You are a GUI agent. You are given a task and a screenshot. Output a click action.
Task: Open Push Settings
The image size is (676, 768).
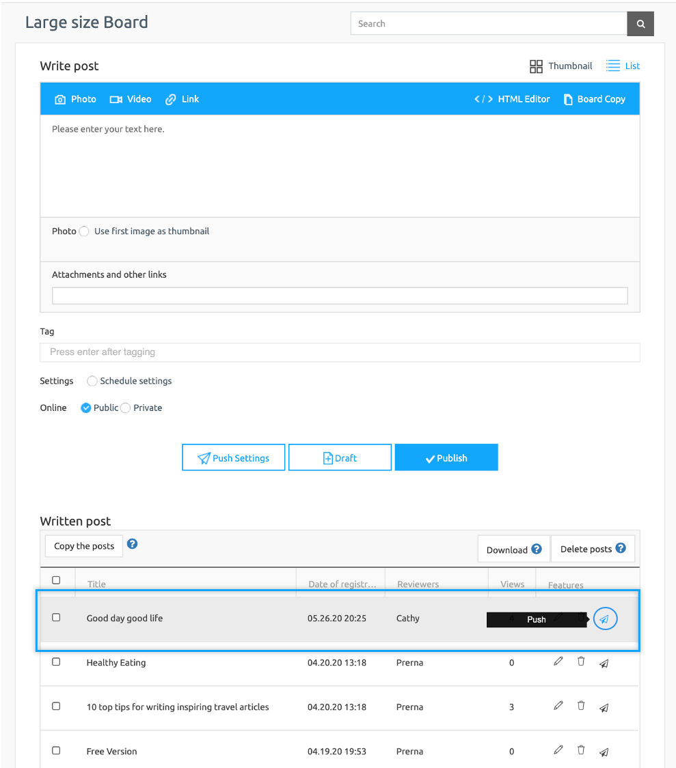pyautogui.click(x=233, y=457)
